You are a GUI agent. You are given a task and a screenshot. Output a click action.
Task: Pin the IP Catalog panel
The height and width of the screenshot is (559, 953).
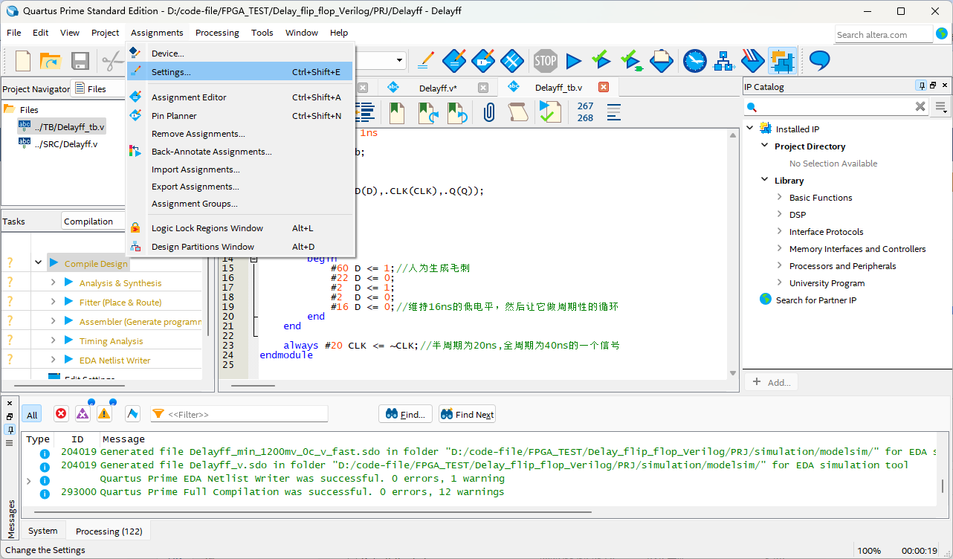pos(922,86)
